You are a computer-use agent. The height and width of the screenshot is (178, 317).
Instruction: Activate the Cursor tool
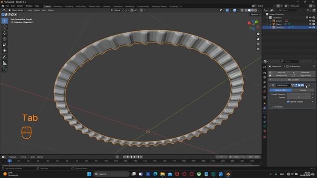tap(4, 27)
